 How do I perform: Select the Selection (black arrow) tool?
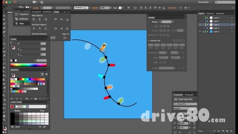click(4, 12)
